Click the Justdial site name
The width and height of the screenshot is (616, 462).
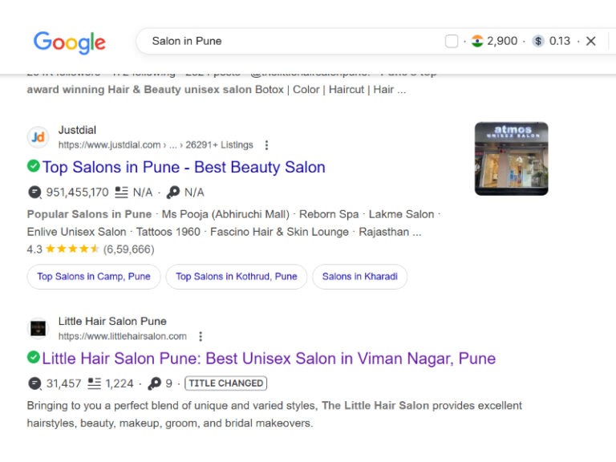click(x=77, y=130)
